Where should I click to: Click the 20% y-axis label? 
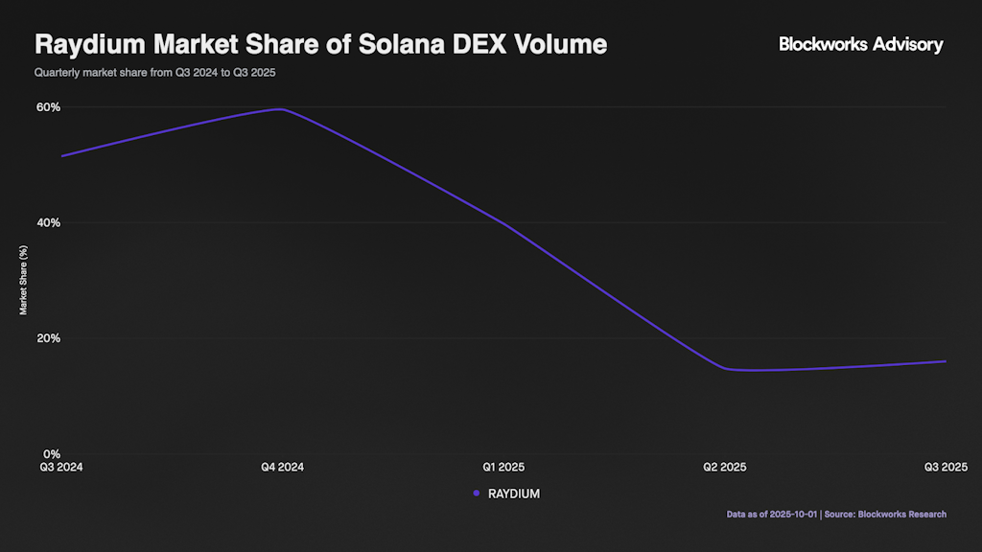point(49,338)
